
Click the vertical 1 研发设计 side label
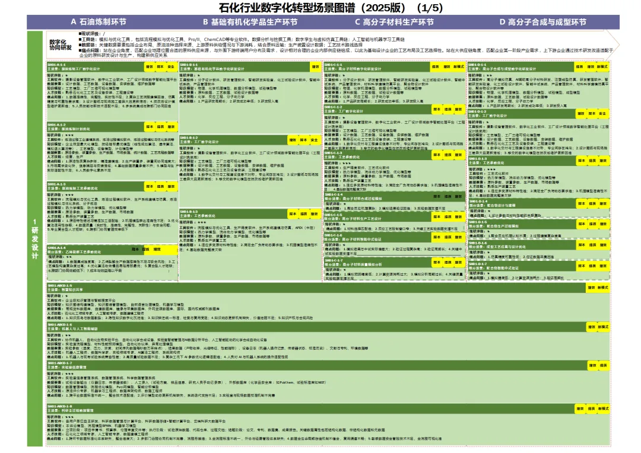point(35,239)
